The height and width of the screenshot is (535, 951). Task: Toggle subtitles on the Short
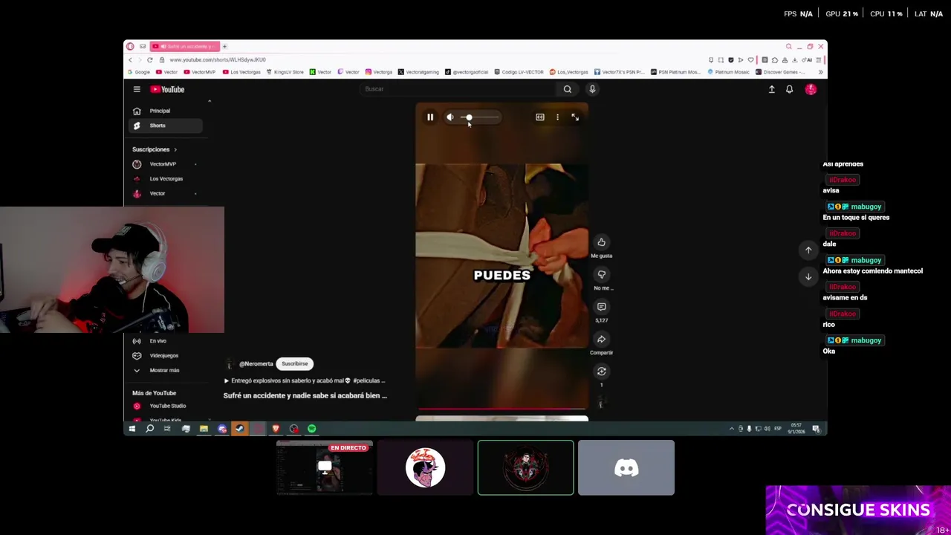click(x=540, y=117)
